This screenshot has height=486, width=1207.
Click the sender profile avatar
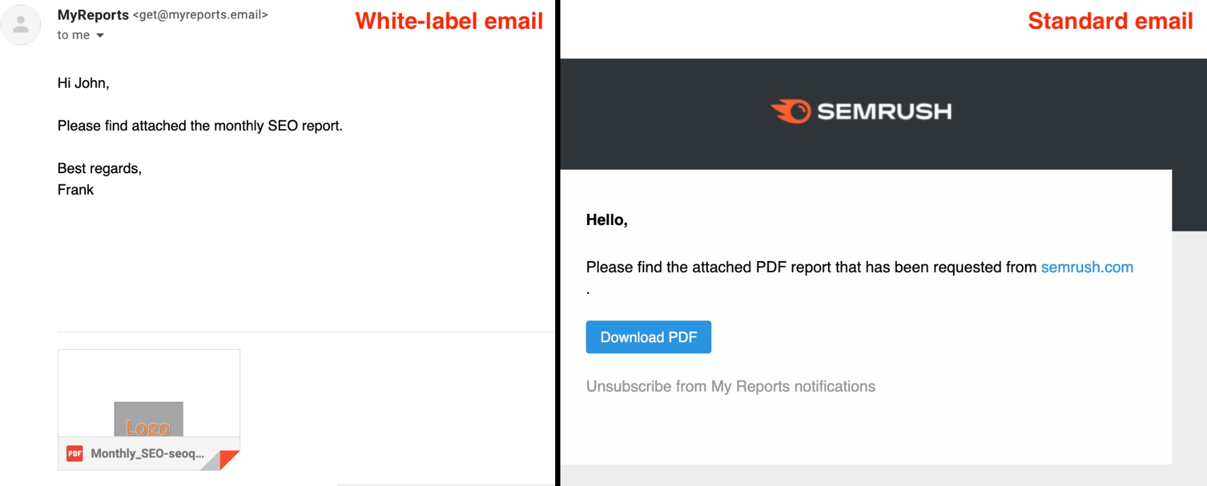(21, 25)
